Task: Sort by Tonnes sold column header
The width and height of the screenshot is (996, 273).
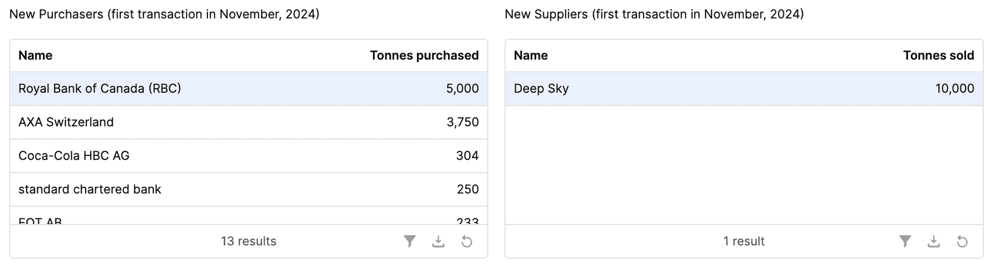Action: pyautogui.click(x=938, y=55)
